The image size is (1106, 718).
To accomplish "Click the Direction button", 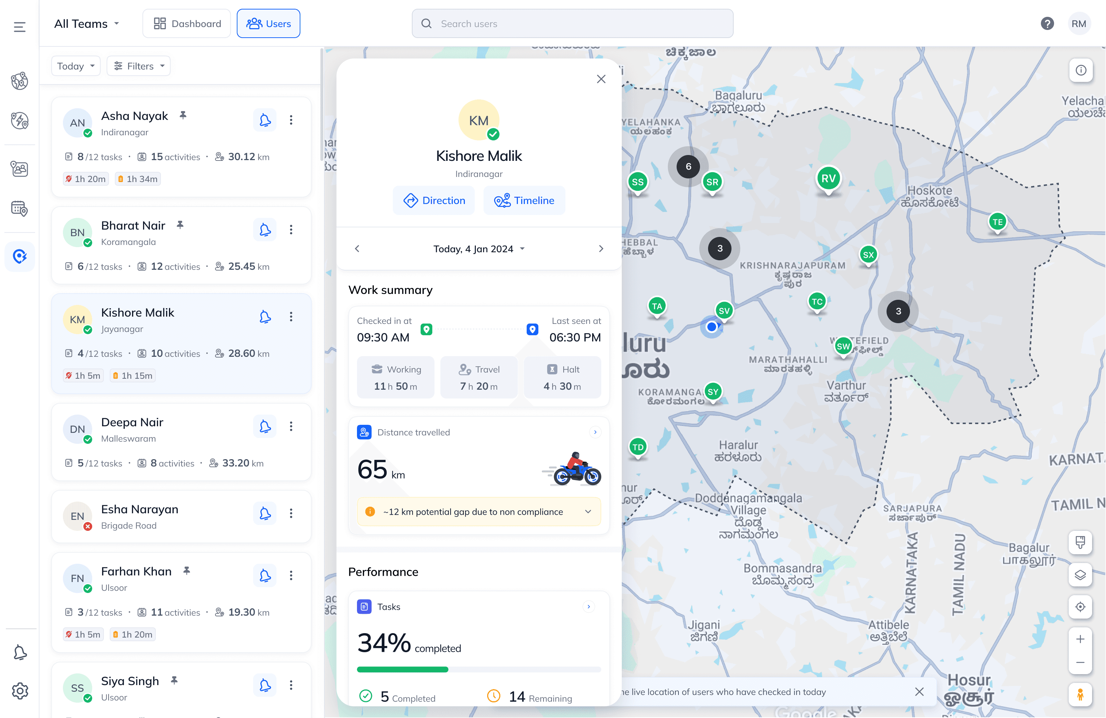I will pos(434,200).
